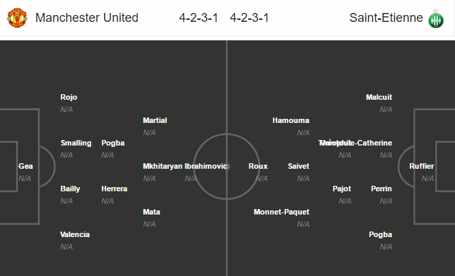The image size is (455, 276).
Task: Select Mkhitaryan in attacking midfield
Action: [163, 166]
